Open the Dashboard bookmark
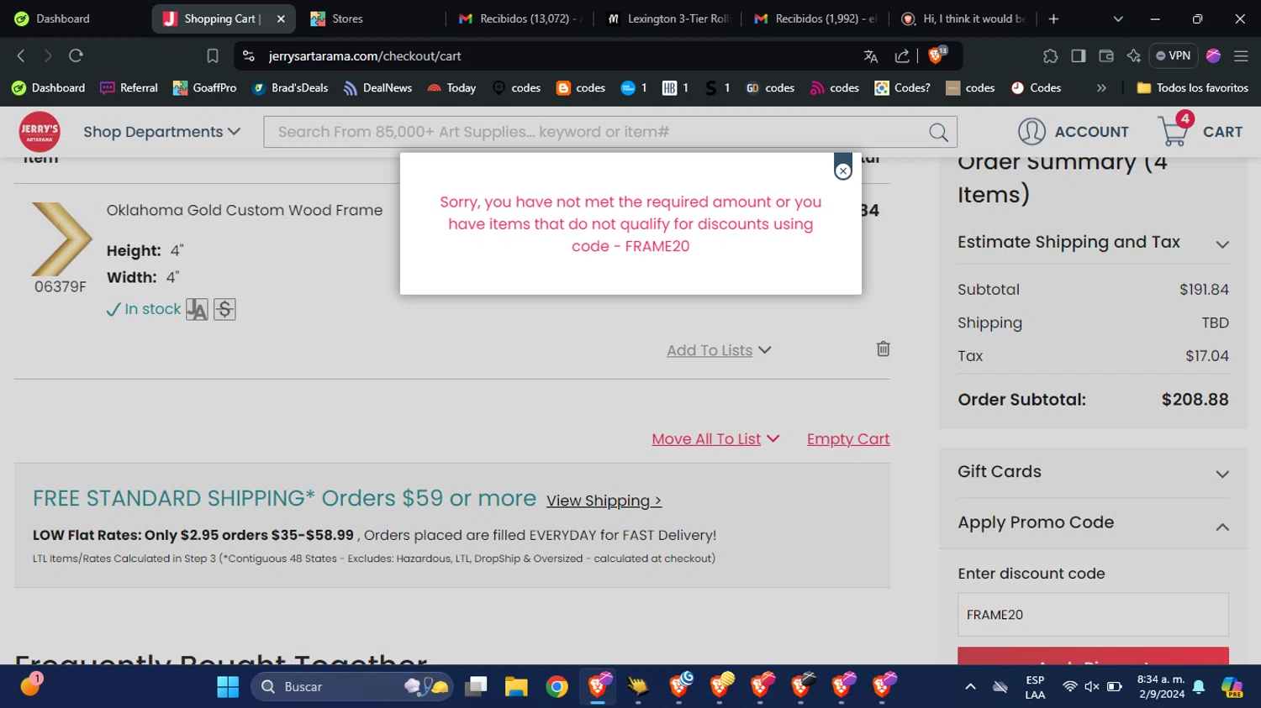 49,87
